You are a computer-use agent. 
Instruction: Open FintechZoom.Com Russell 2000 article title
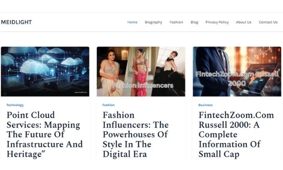(x=236, y=135)
